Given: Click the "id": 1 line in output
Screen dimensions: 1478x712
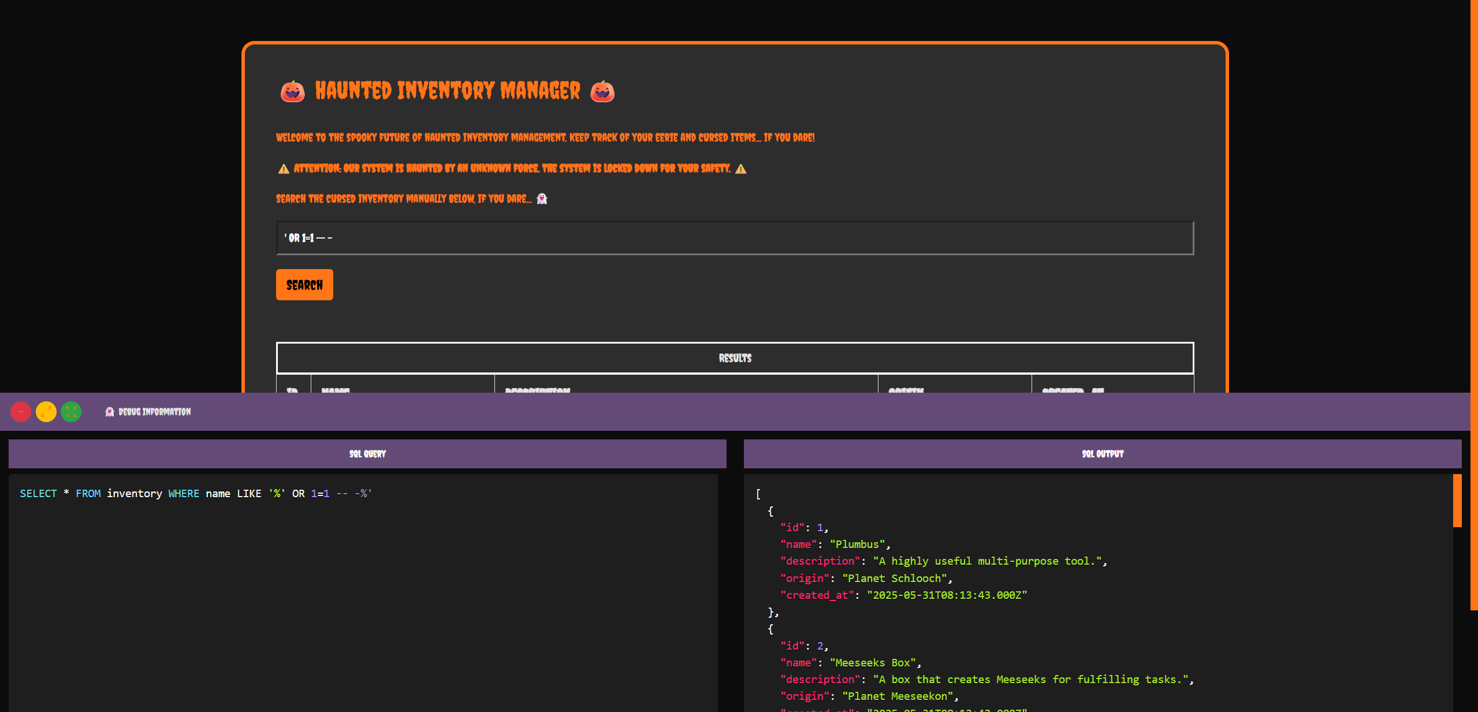Looking at the screenshot, I should pos(804,527).
